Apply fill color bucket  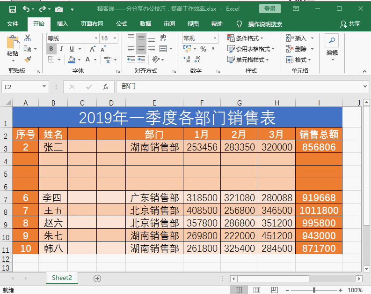tap(72, 59)
